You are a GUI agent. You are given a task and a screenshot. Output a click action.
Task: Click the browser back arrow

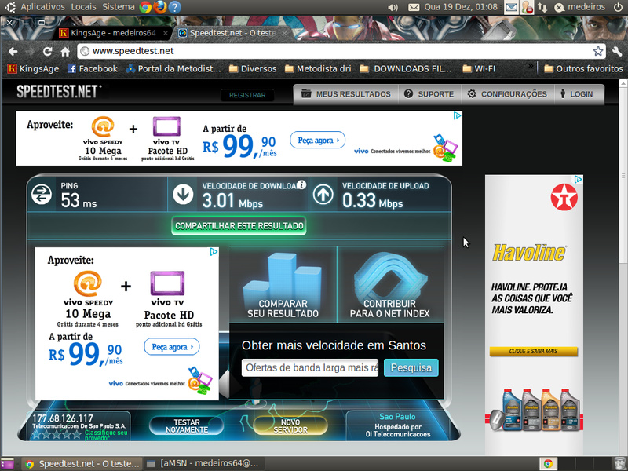pos(13,51)
